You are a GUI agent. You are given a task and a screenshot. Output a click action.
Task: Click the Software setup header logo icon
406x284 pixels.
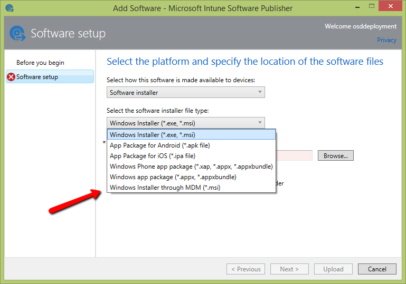point(17,34)
